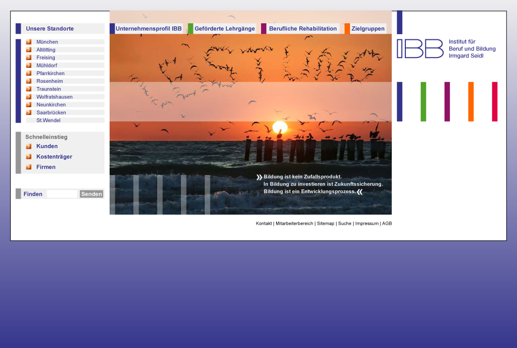This screenshot has width=517, height=348.
Task: Click the purple vertical color bar under logo
Action: (447, 102)
